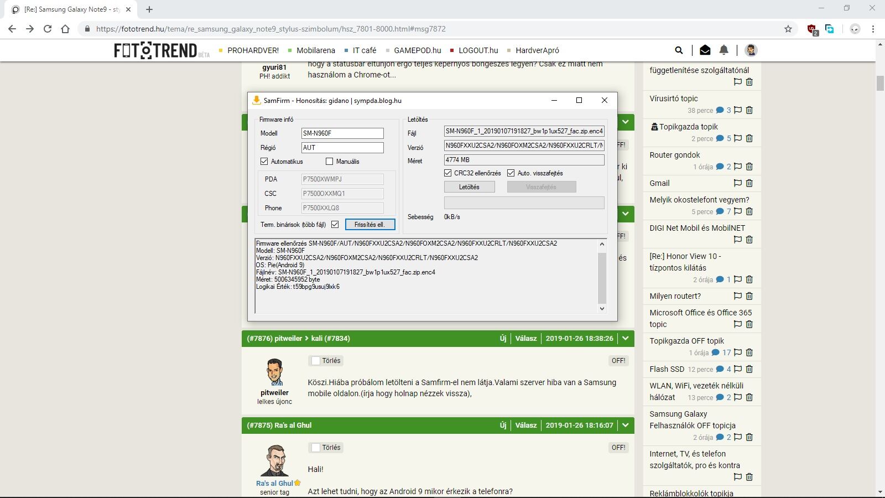Click trash icon next to Vírusirtó topic
Viewport: 885px width, 498px height.
point(749,110)
